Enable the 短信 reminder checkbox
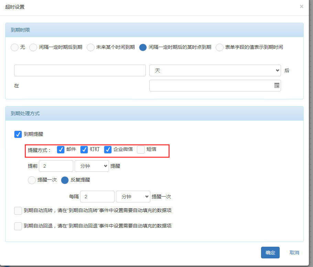The image size is (313, 267). [x=141, y=149]
